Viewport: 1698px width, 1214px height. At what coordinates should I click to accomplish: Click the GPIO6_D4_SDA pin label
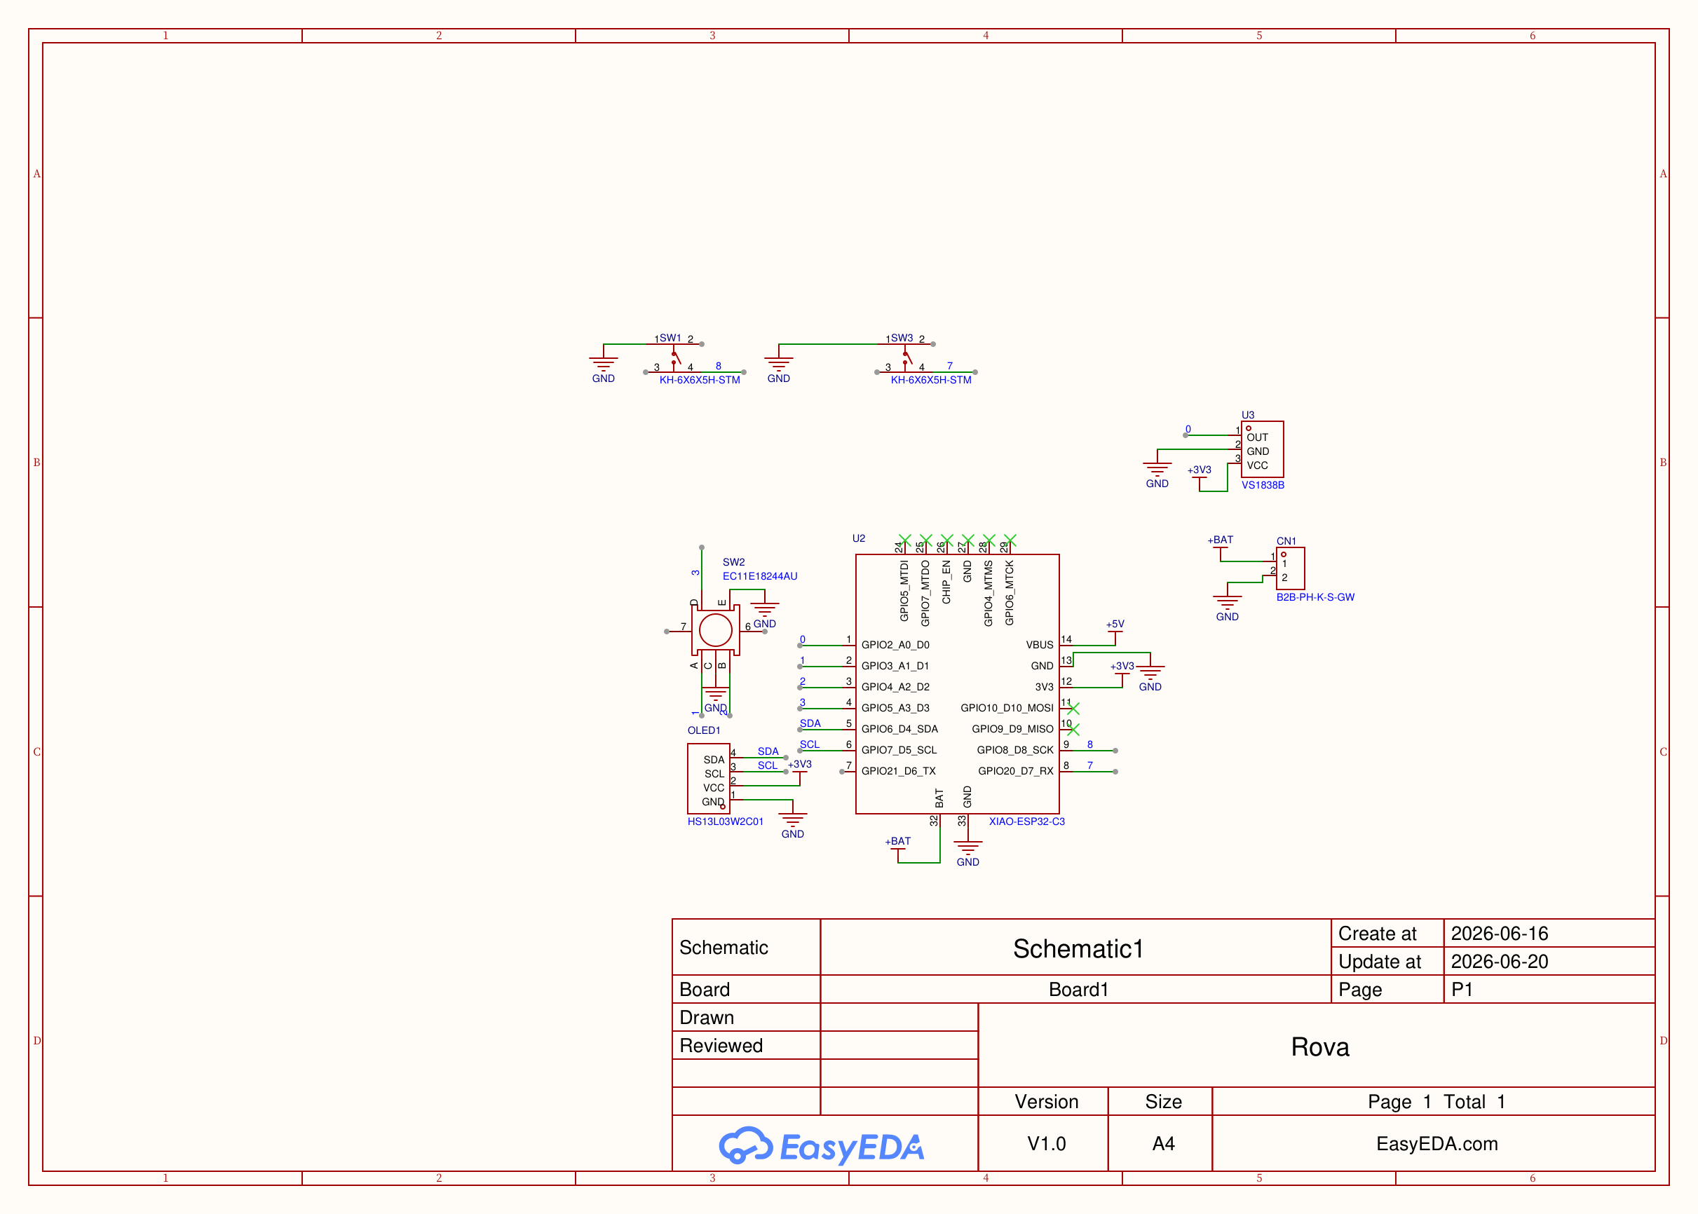[899, 728]
